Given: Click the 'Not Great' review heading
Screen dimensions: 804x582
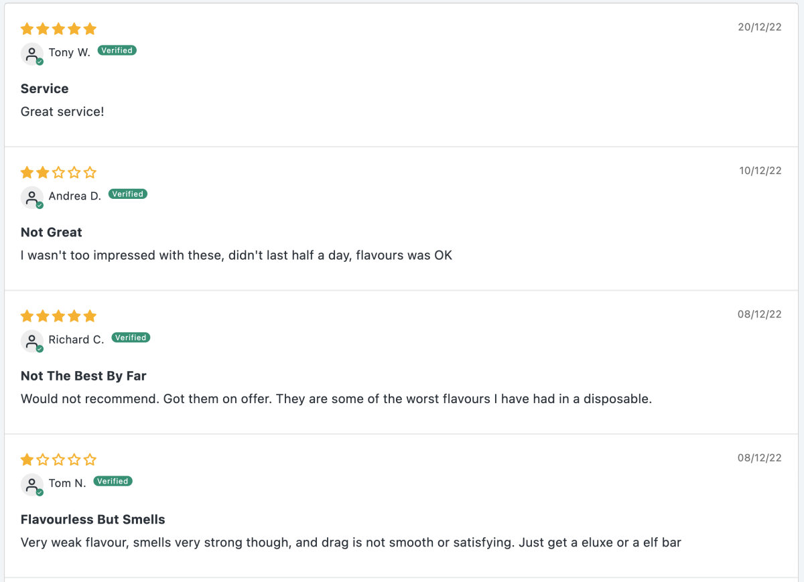Looking at the screenshot, I should (x=52, y=232).
